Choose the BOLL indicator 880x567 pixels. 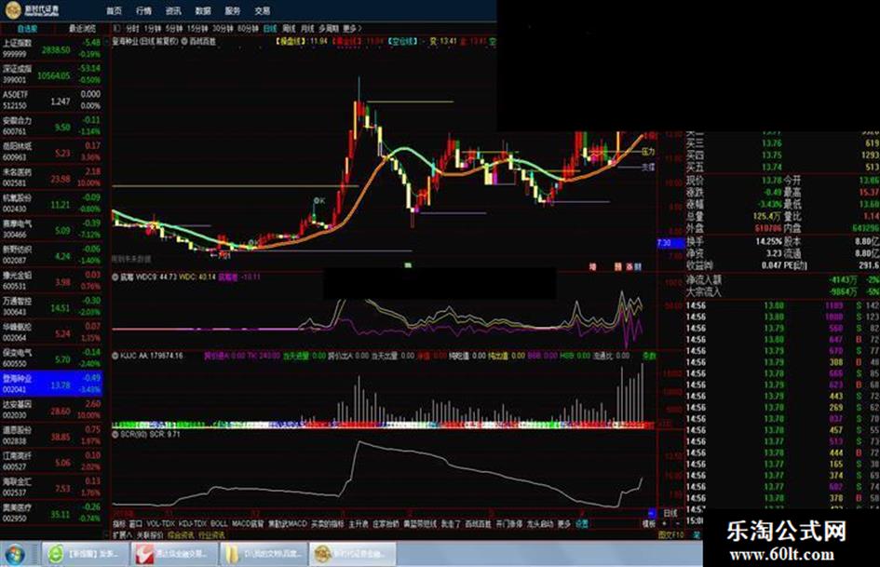pyautogui.click(x=219, y=524)
